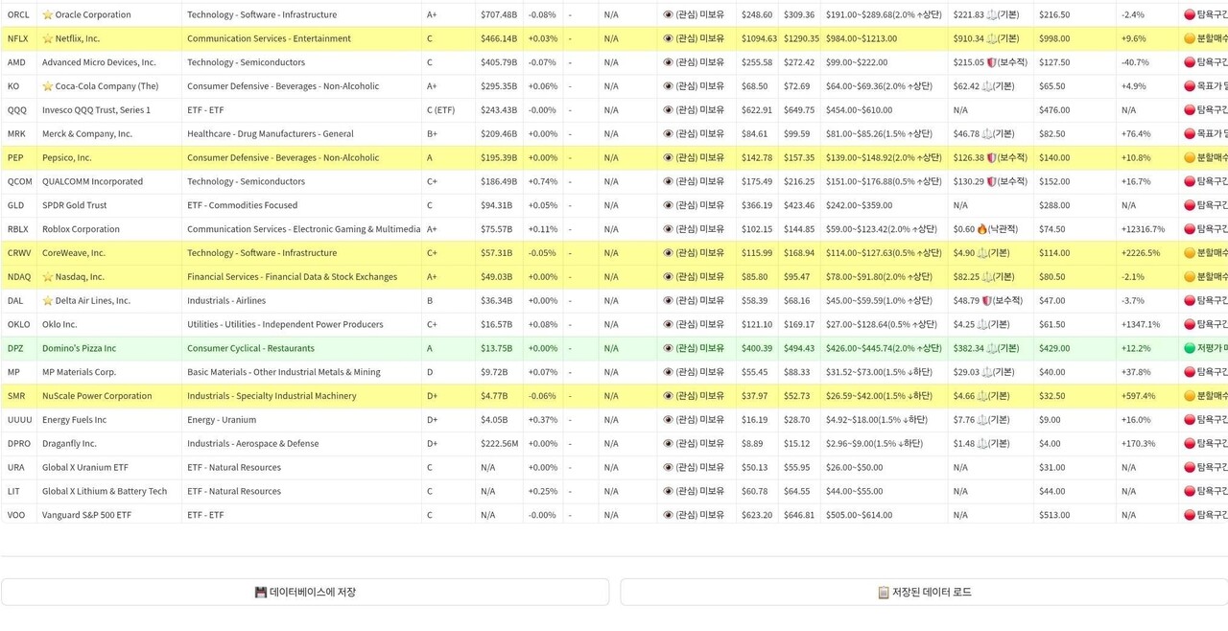Toggle the eye watchlist icon for Netflix
The width and height of the screenshot is (1228, 631).
click(x=669, y=39)
